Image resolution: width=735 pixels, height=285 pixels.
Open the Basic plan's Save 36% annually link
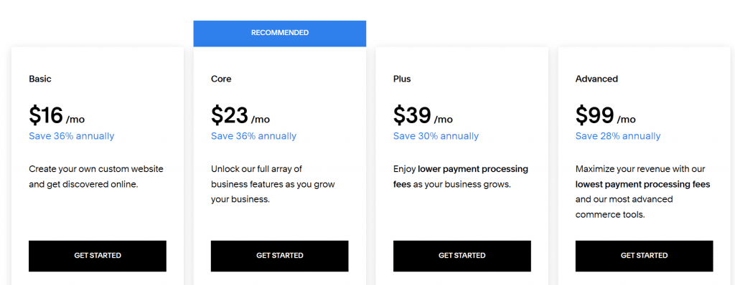(x=71, y=136)
